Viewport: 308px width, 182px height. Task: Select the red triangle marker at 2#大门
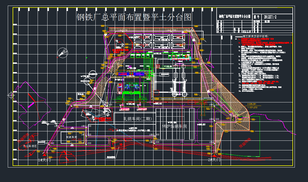tap(214, 156)
